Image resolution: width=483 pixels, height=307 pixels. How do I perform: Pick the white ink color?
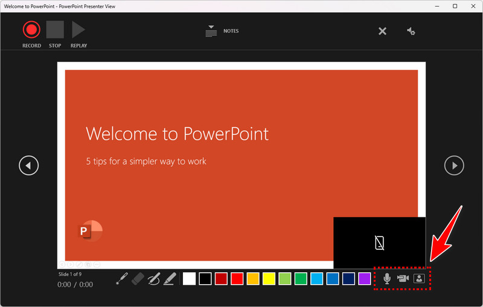tap(189, 279)
